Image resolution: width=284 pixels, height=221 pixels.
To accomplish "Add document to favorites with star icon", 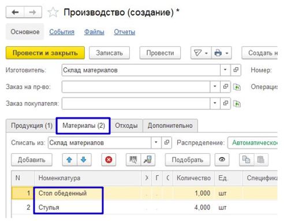I will 53,12.
